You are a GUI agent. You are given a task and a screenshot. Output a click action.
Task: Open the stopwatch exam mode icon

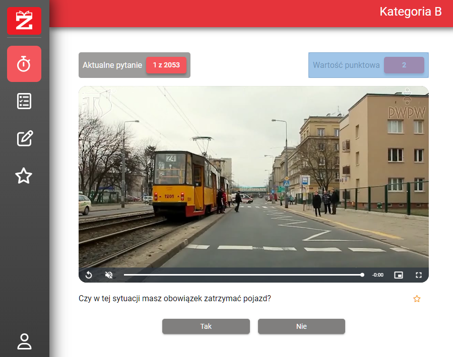pyautogui.click(x=24, y=64)
